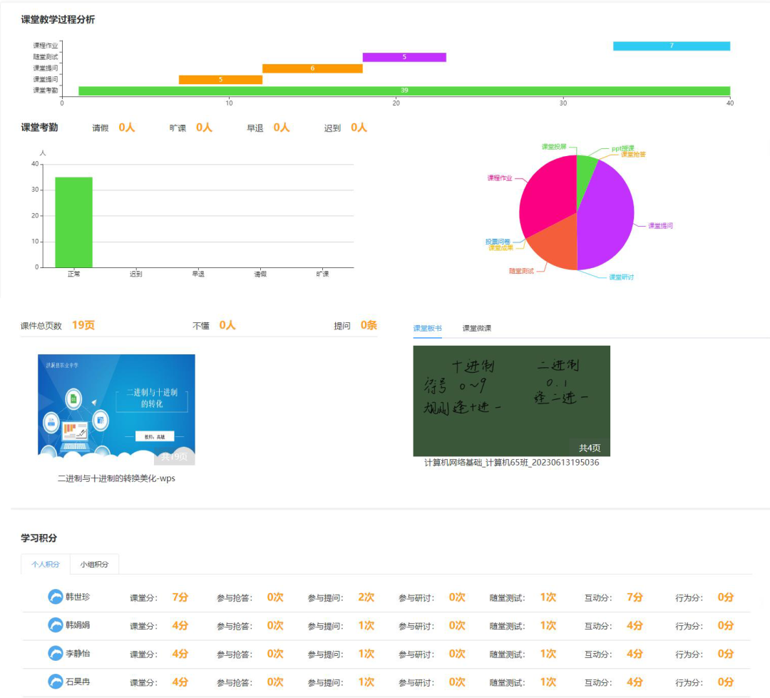This screenshot has width=770, height=698.
Task: Click the avatar icon beside 石昊冉
Action: coord(55,682)
